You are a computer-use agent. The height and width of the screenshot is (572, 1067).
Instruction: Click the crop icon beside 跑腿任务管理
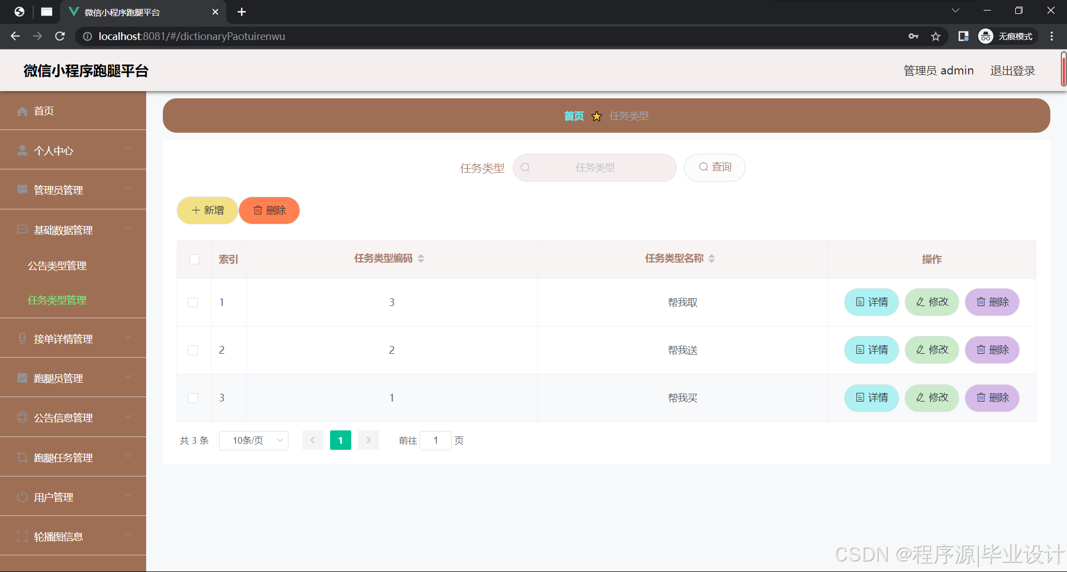(22, 458)
